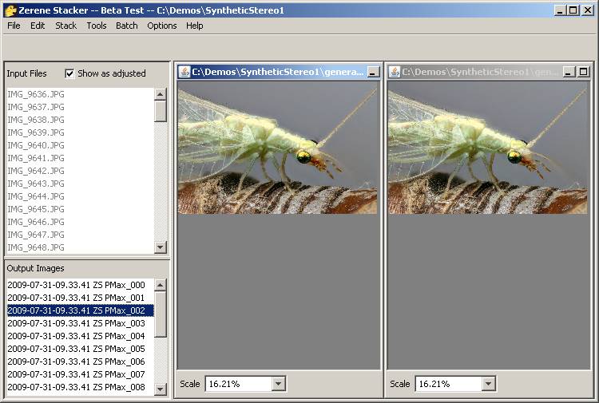The image size is (599, 403).
Task: Click the Java icon of right image window
Action: click(394, 72)
